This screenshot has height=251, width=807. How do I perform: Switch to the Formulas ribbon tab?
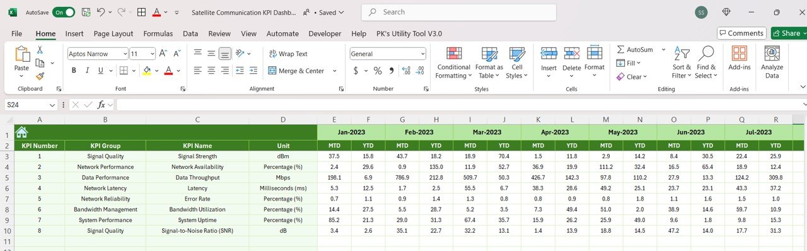158,33
